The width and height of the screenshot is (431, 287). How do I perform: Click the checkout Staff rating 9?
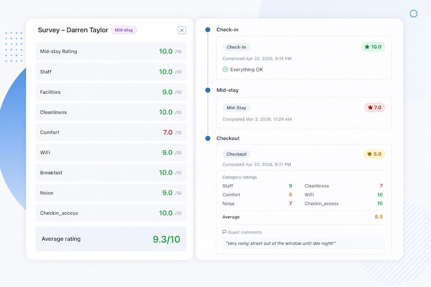coord(290,186)
